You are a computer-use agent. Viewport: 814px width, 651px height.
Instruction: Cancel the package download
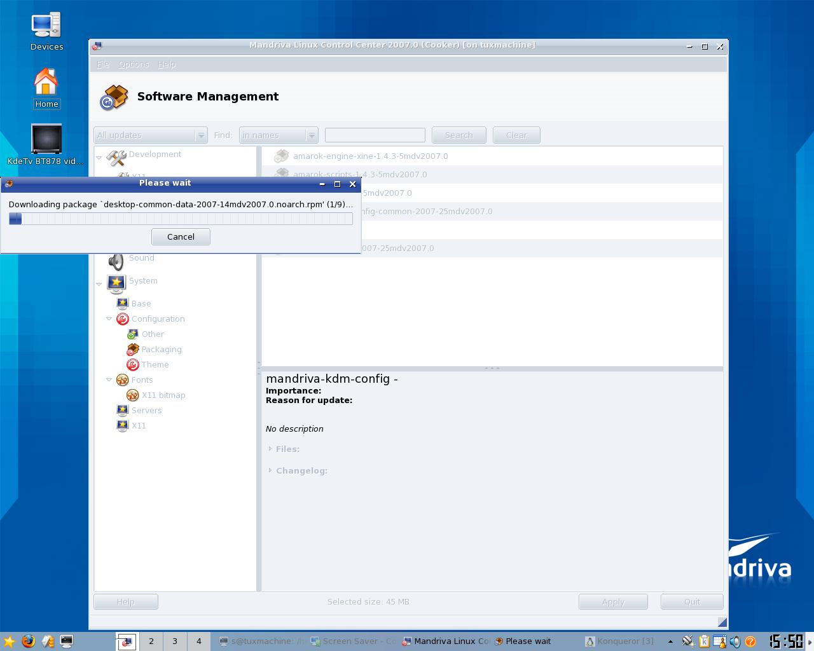pos(181,236)
